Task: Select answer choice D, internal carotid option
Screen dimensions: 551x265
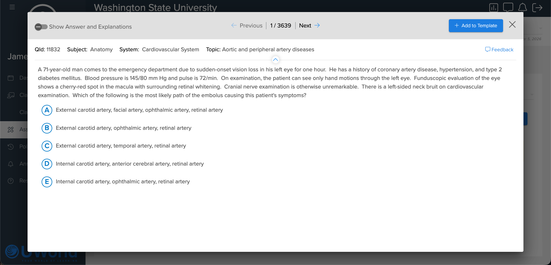Action: tap(47, 164)
